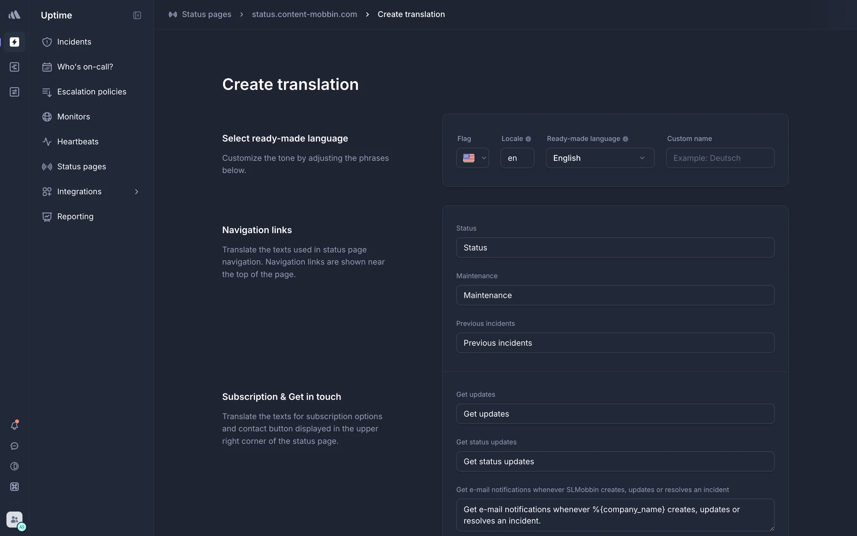Open Monitors in the sidebar
The width and height of the screenshot is (857, 536).
[x=74, y=117]
